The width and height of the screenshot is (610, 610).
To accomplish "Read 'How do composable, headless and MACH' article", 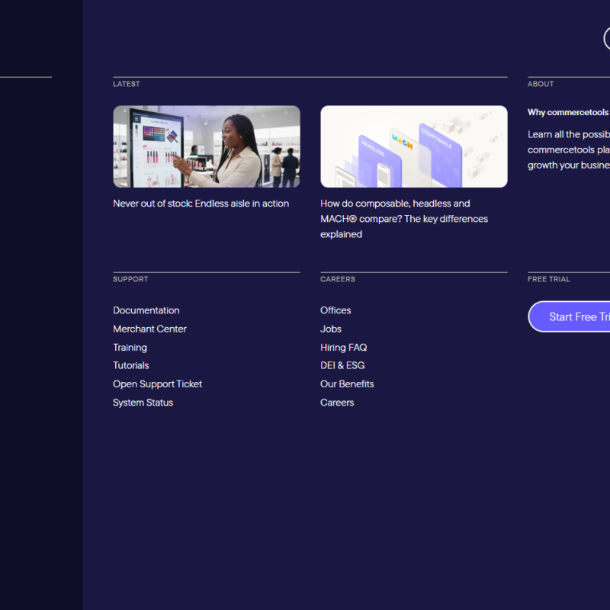I will point(404,219).
